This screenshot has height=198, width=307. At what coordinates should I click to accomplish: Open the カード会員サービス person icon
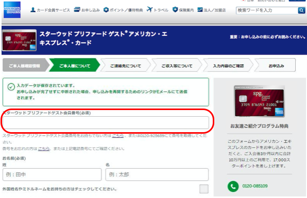(x=33, y=10)
